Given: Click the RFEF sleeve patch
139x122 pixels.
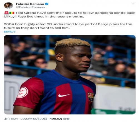Looking at the screenshot, I should coord(23,92).
